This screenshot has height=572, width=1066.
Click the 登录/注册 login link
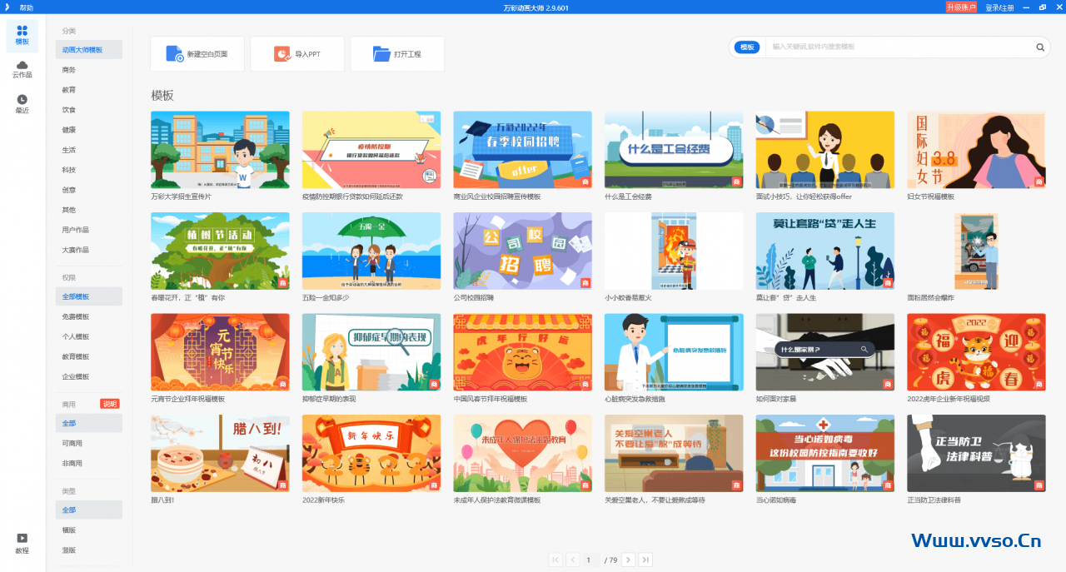pos(999,7)
